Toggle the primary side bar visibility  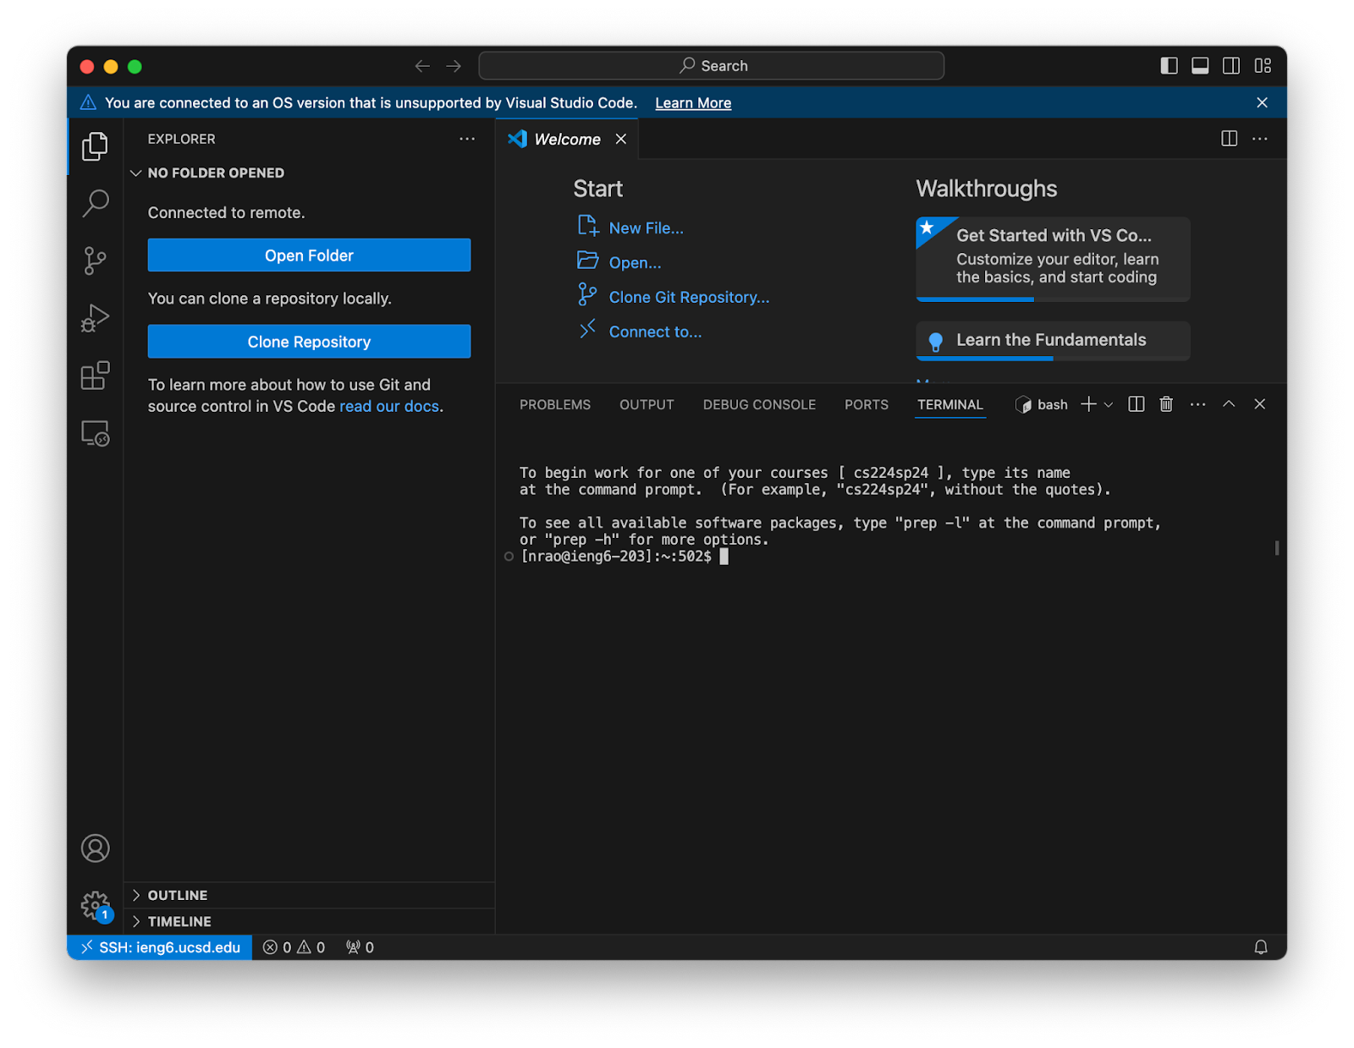1169,66
